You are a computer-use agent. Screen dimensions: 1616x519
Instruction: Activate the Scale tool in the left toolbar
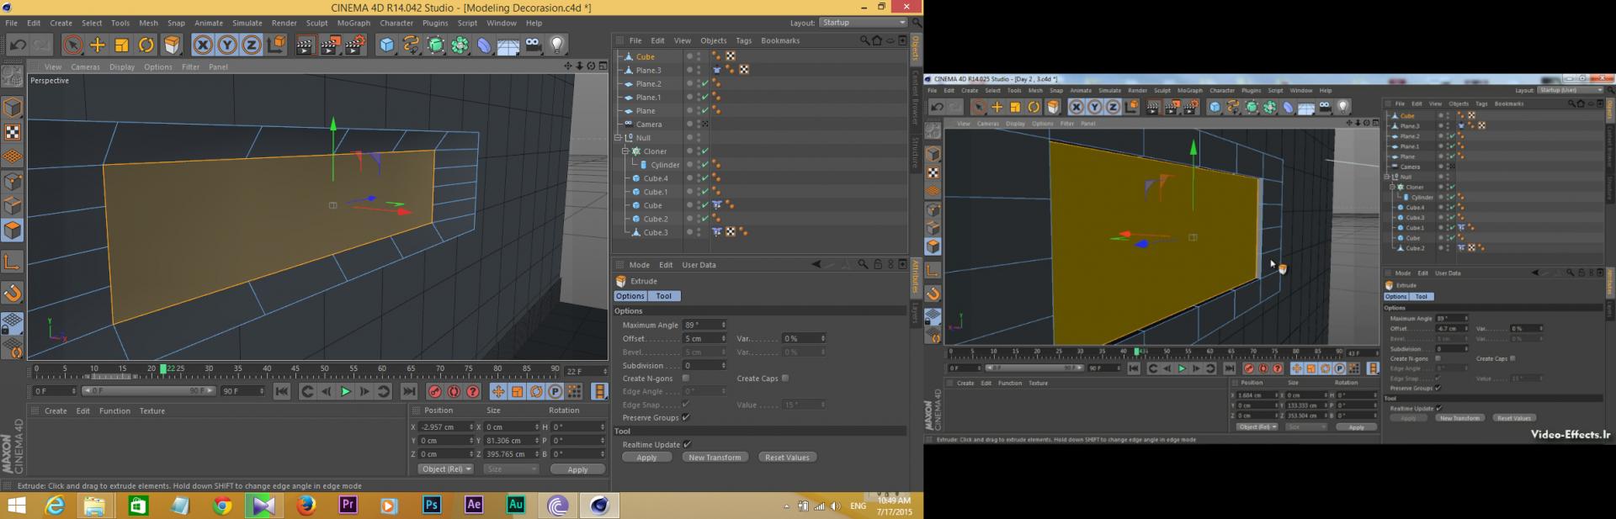[122, 45]
